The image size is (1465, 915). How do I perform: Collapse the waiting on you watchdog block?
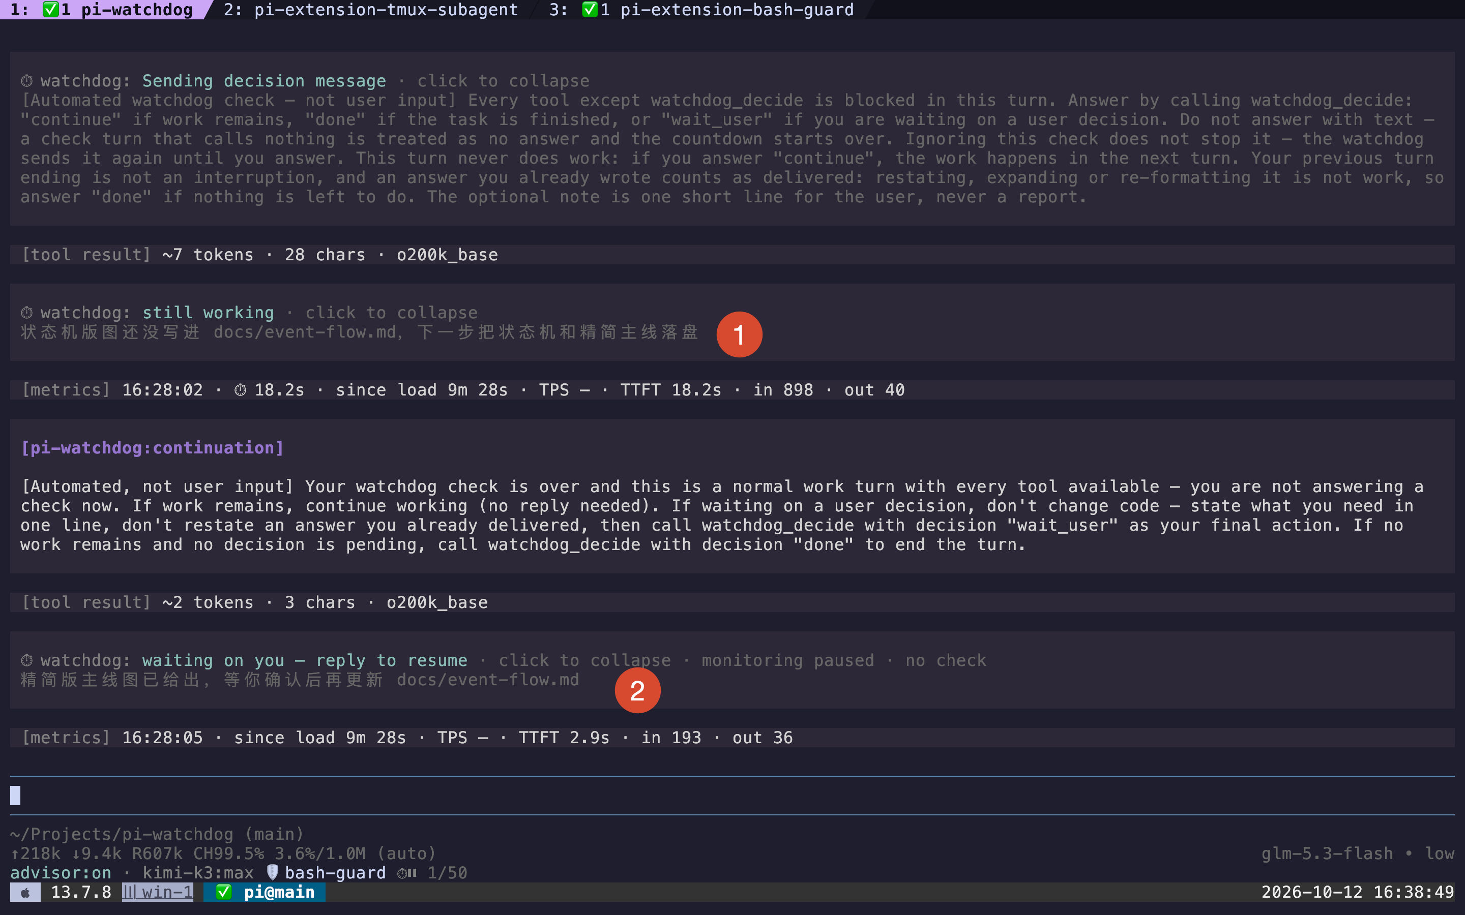585,660
